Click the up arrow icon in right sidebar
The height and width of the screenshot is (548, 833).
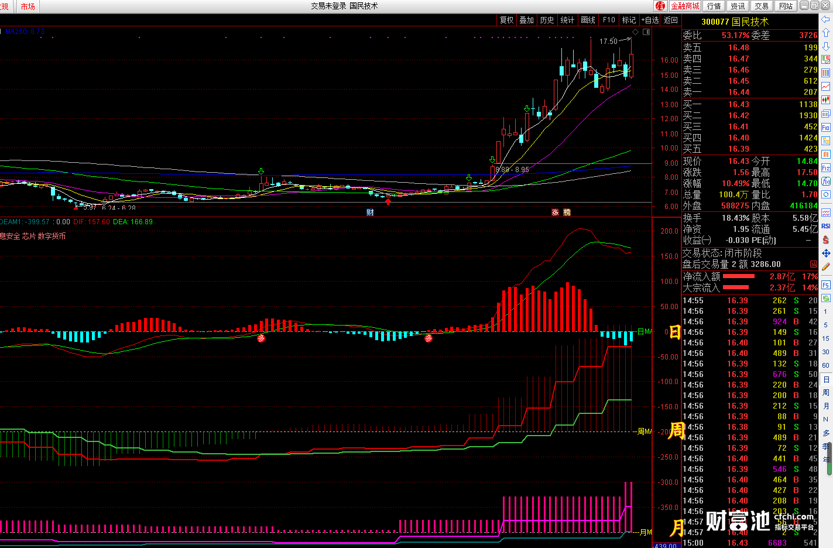(x=826, y=33)
